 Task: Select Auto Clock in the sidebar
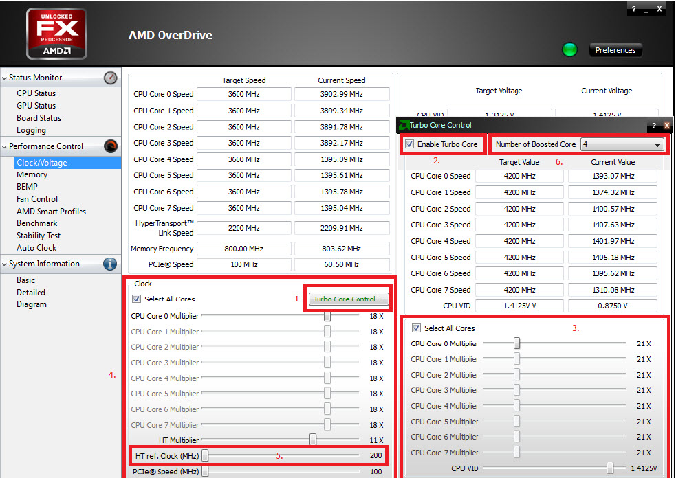(36, 248)
